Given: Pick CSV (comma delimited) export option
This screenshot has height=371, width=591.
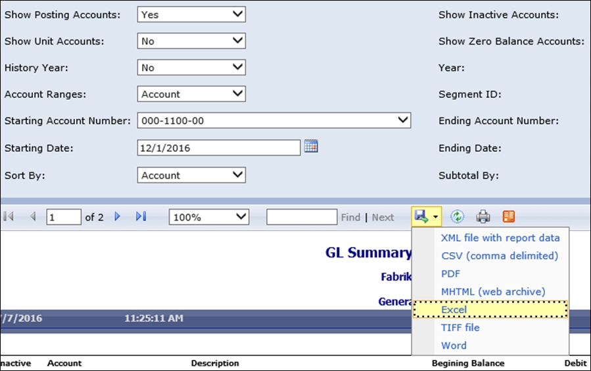Looking at the screenshot, I should point(500,255).
